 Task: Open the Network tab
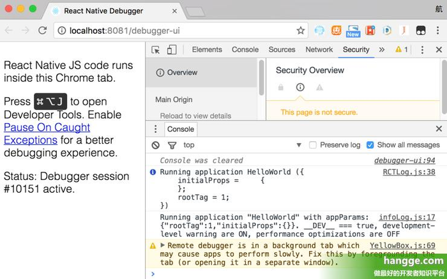pos(319,50)
